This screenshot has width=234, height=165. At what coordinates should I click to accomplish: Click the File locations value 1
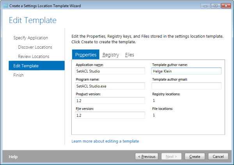154,115
